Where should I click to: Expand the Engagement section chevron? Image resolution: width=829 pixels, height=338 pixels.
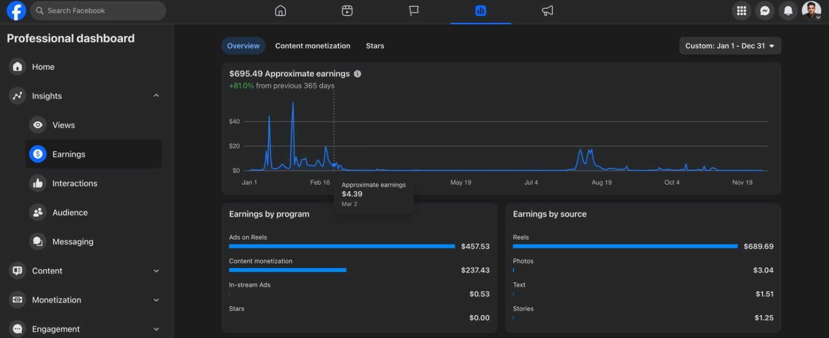156,329
